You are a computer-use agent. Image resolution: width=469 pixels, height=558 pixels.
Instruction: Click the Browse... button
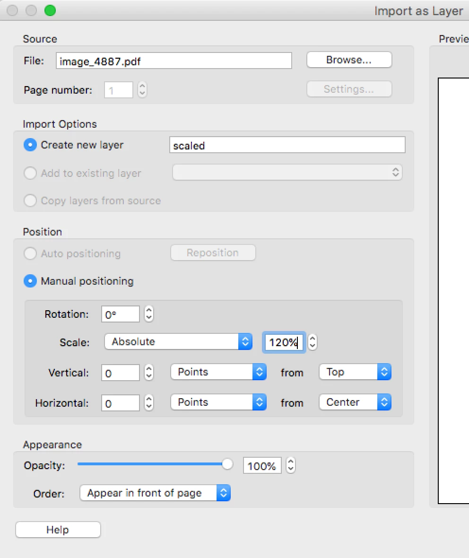pyautogui.click(x=349, y=60)
